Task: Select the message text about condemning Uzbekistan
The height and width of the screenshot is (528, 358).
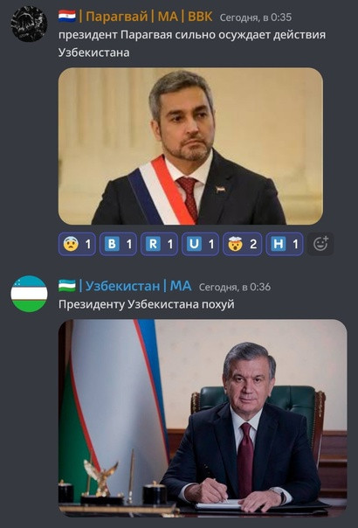Action: (192, 44)
